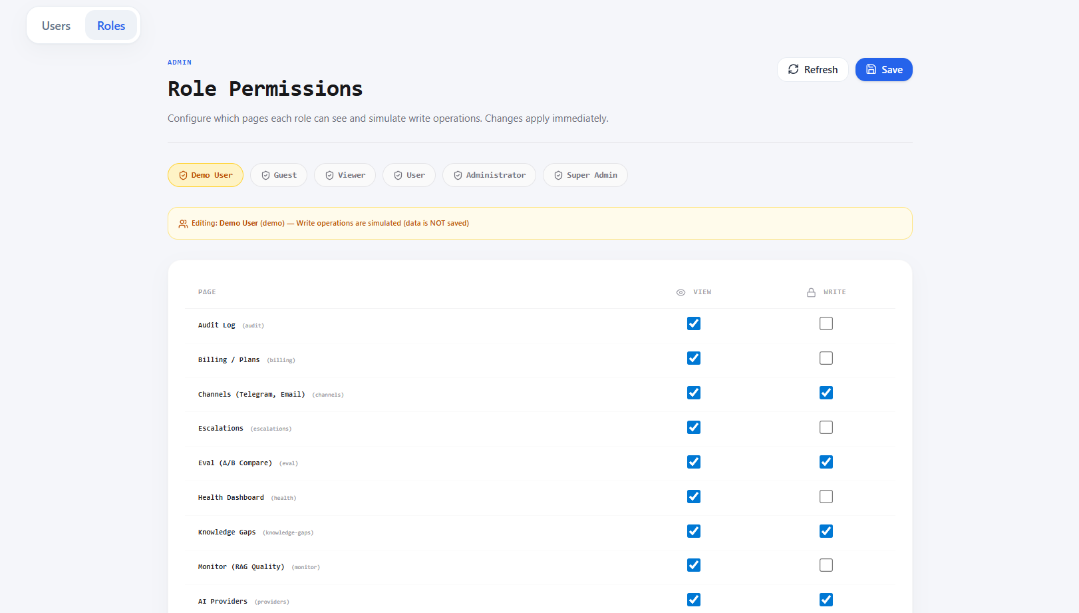This screenshot has height=613, width=1079.
Task: Select the Guest role
Action: (x=279, y=175)
